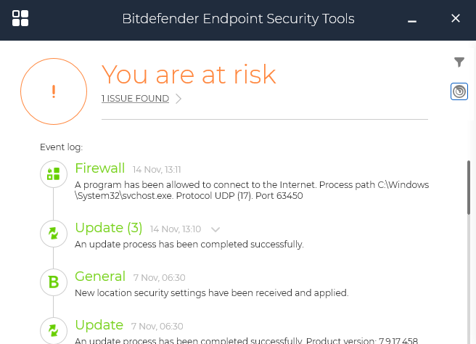This screenshot has width=476, height=344.
Task: Click the Firewall svchost.exe event description
Action: (252, 190)
